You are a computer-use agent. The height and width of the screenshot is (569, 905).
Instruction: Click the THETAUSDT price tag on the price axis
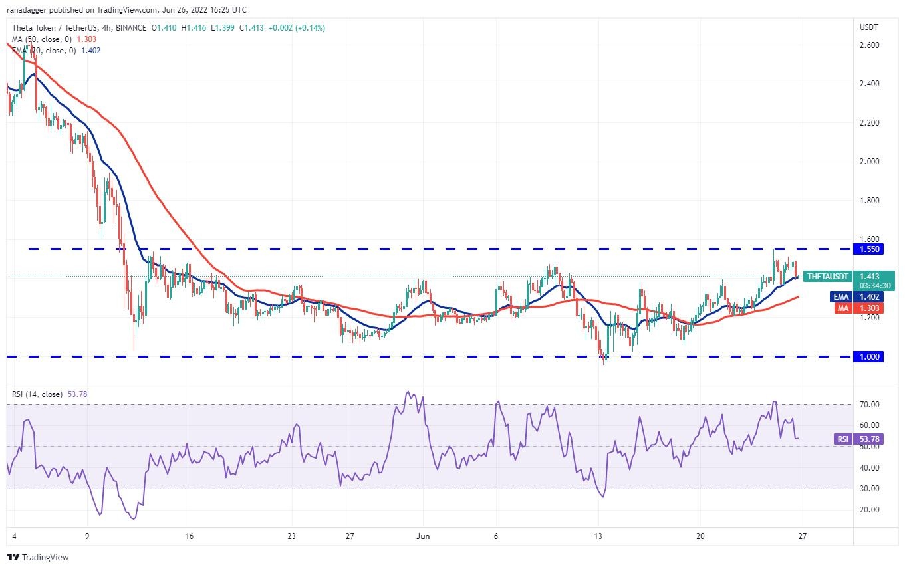click(x=826, y=276)
